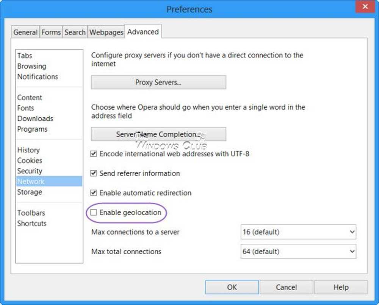
Task: Enable the geolocation checkbox
Action: pos(94,213)
